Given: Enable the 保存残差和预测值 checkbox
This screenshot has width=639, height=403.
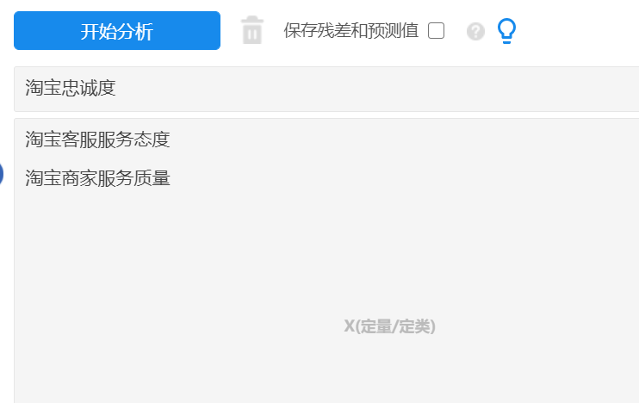Looking at the screenshot, I should 436,30.
